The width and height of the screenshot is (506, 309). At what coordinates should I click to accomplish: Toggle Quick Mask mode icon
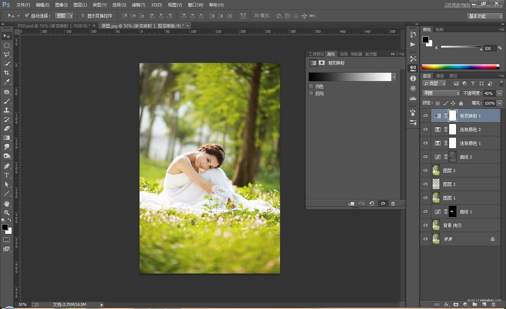click(7, 240)
